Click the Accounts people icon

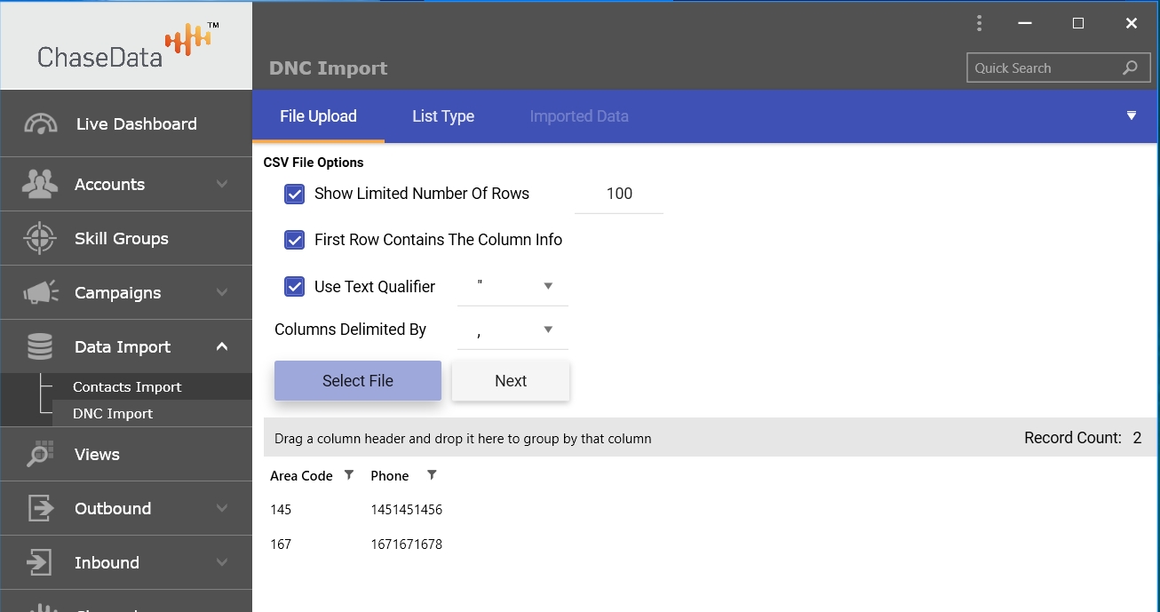coord(40,184)
